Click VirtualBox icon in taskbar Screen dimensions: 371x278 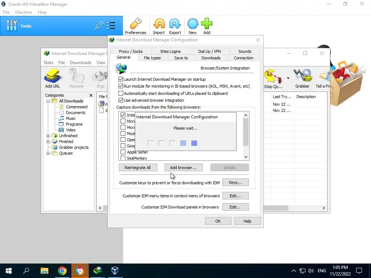[x=115, y=271]
